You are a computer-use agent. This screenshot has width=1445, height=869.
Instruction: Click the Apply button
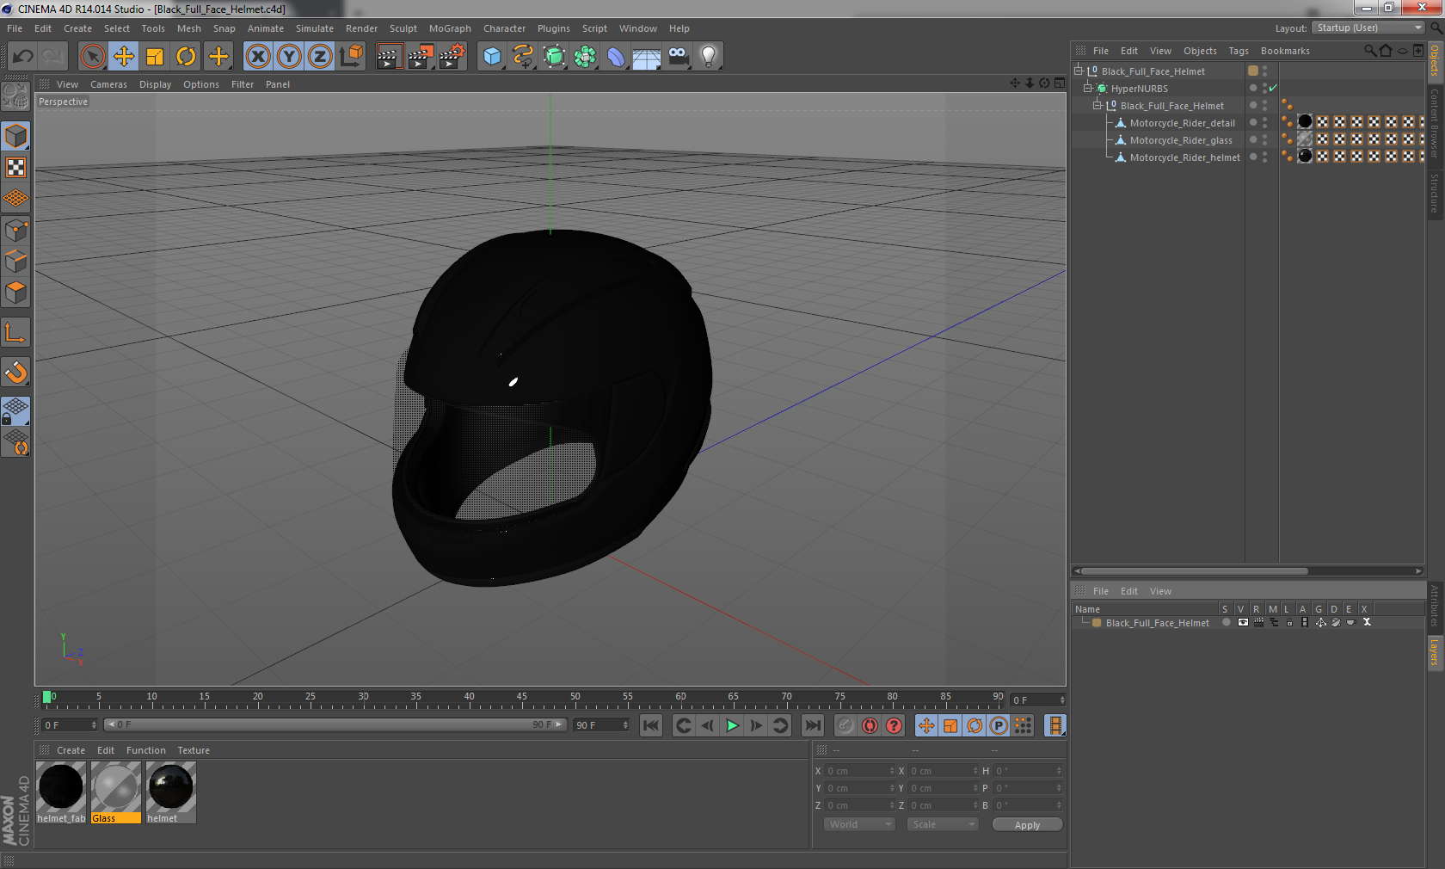(x=1027, y=824)
